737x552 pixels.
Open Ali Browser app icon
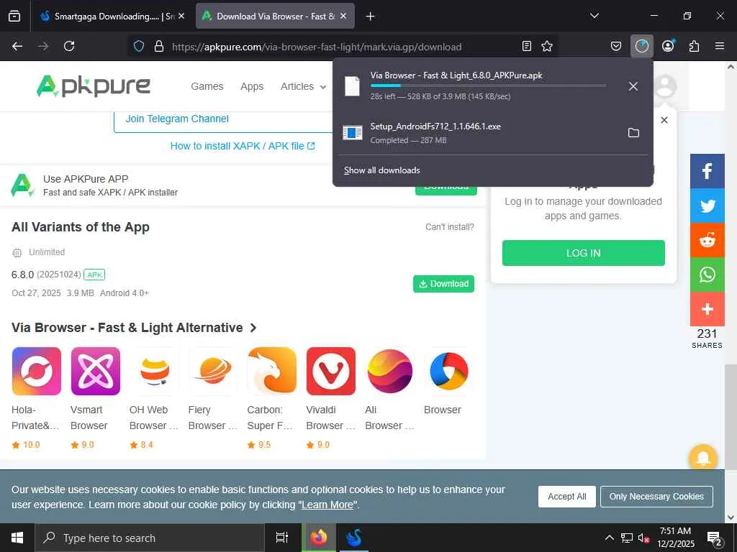(390, 371)
